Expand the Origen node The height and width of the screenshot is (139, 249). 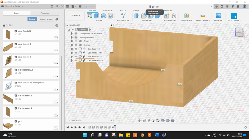click(72, 41)
